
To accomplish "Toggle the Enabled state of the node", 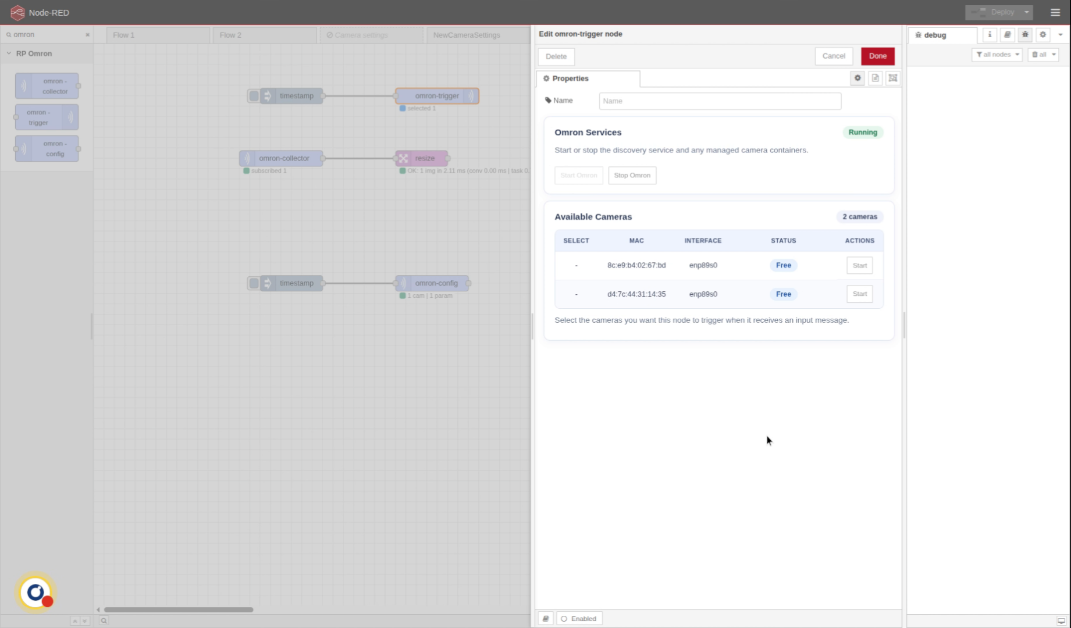I will coord(579,619).
